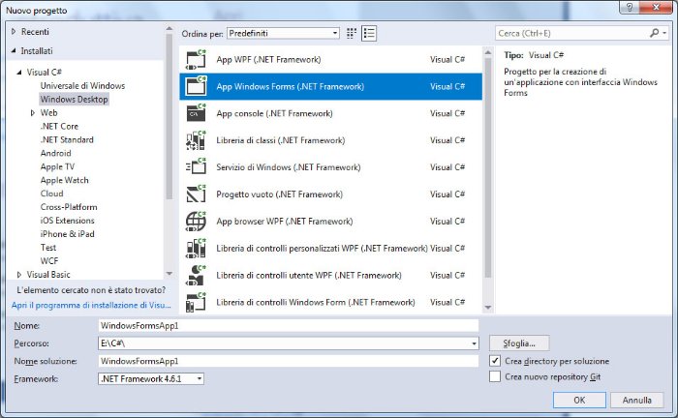Click the search magnifier icon

[x=654, y=33]
